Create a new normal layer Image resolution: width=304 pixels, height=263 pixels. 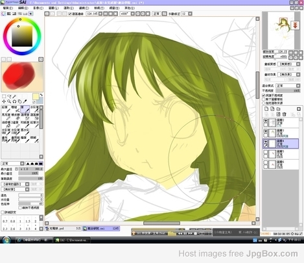tap(266, 109)
